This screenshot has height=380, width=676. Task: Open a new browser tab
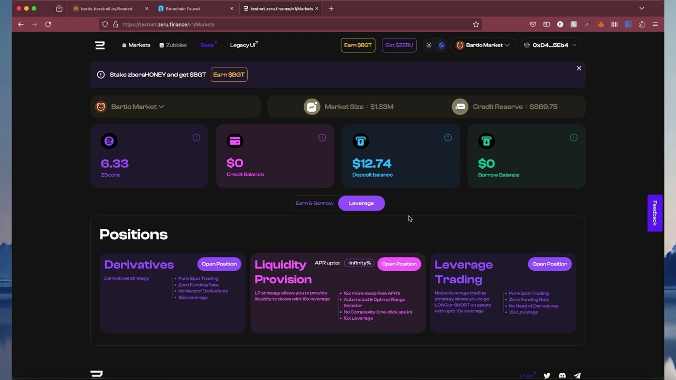[331, 8]
